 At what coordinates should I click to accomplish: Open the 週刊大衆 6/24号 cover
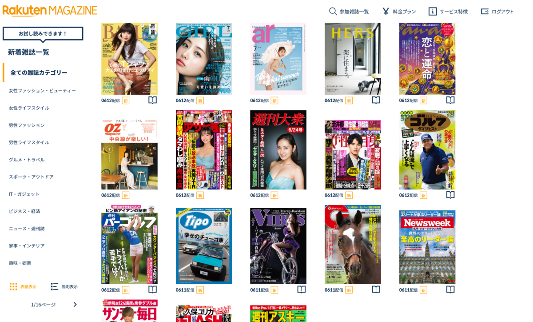click(x=278, y=150)
